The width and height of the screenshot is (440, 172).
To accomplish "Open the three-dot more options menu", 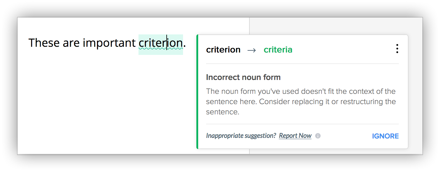I will click(397, 49).
